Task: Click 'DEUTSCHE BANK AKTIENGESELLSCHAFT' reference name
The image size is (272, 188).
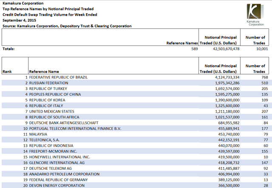Action: (x=64, y=123)
